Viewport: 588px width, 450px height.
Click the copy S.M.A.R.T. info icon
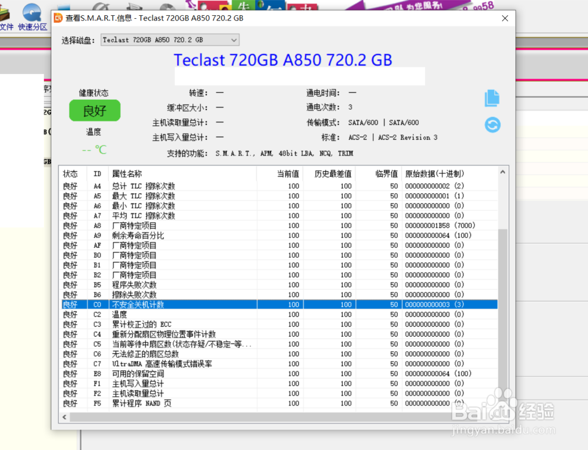[x=492, y=99]
